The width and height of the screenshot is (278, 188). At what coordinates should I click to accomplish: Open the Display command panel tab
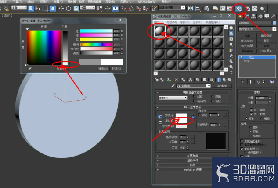[x=267, y=17]
